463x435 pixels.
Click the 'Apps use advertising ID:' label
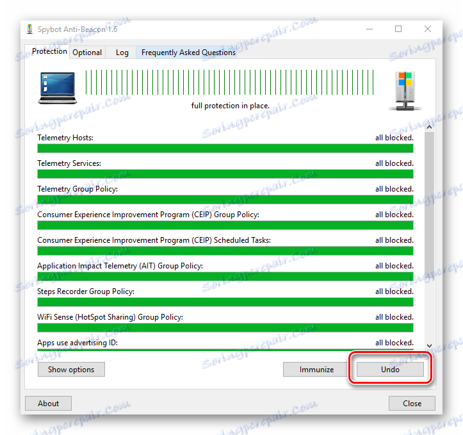click(77, 343)
